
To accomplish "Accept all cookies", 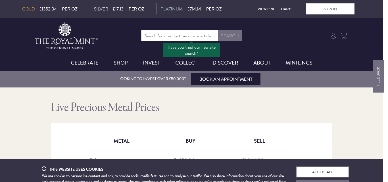I will pos(322,172).
